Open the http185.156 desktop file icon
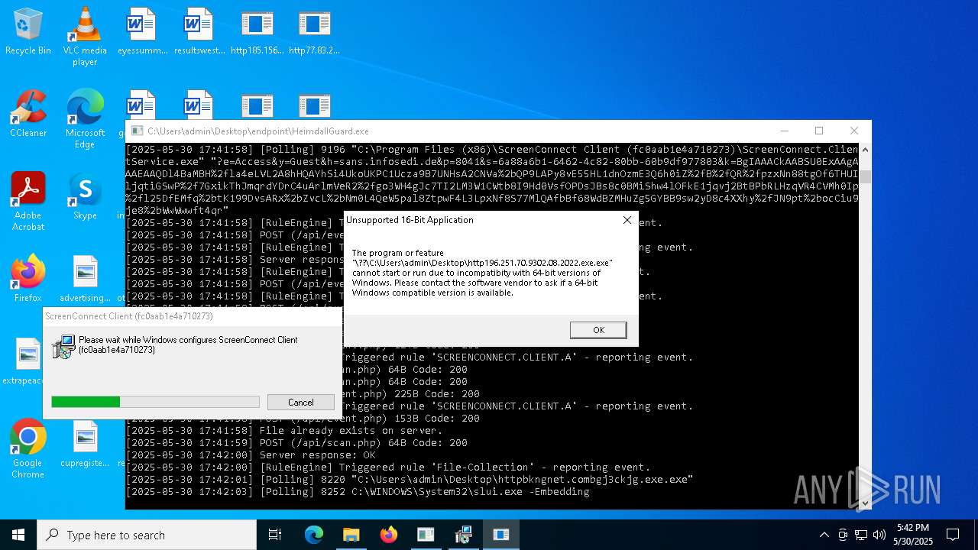This screenshot has width=978, height=550. (257, 31)
